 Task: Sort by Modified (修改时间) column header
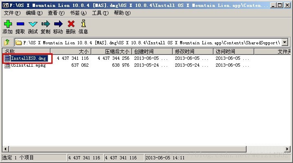pyautogui.click(x=193, y=51)
